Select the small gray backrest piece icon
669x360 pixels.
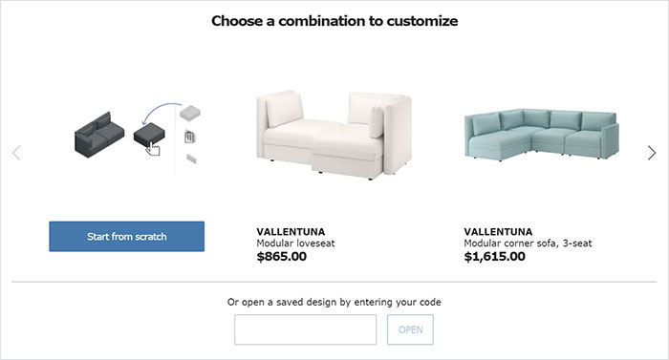191,159
